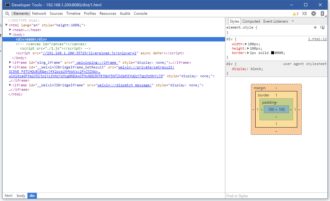The width and height of the screenshot is (330, 201).
Task: Click the margin label in the box model diagram
Action: pos(259,88)
